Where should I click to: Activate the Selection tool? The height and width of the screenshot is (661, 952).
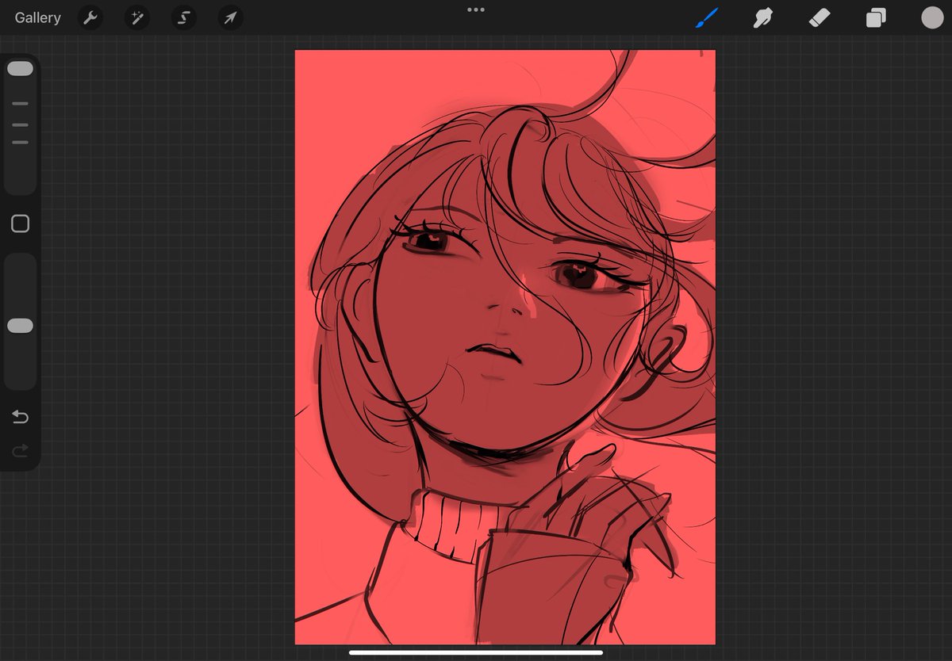(184, 17)
